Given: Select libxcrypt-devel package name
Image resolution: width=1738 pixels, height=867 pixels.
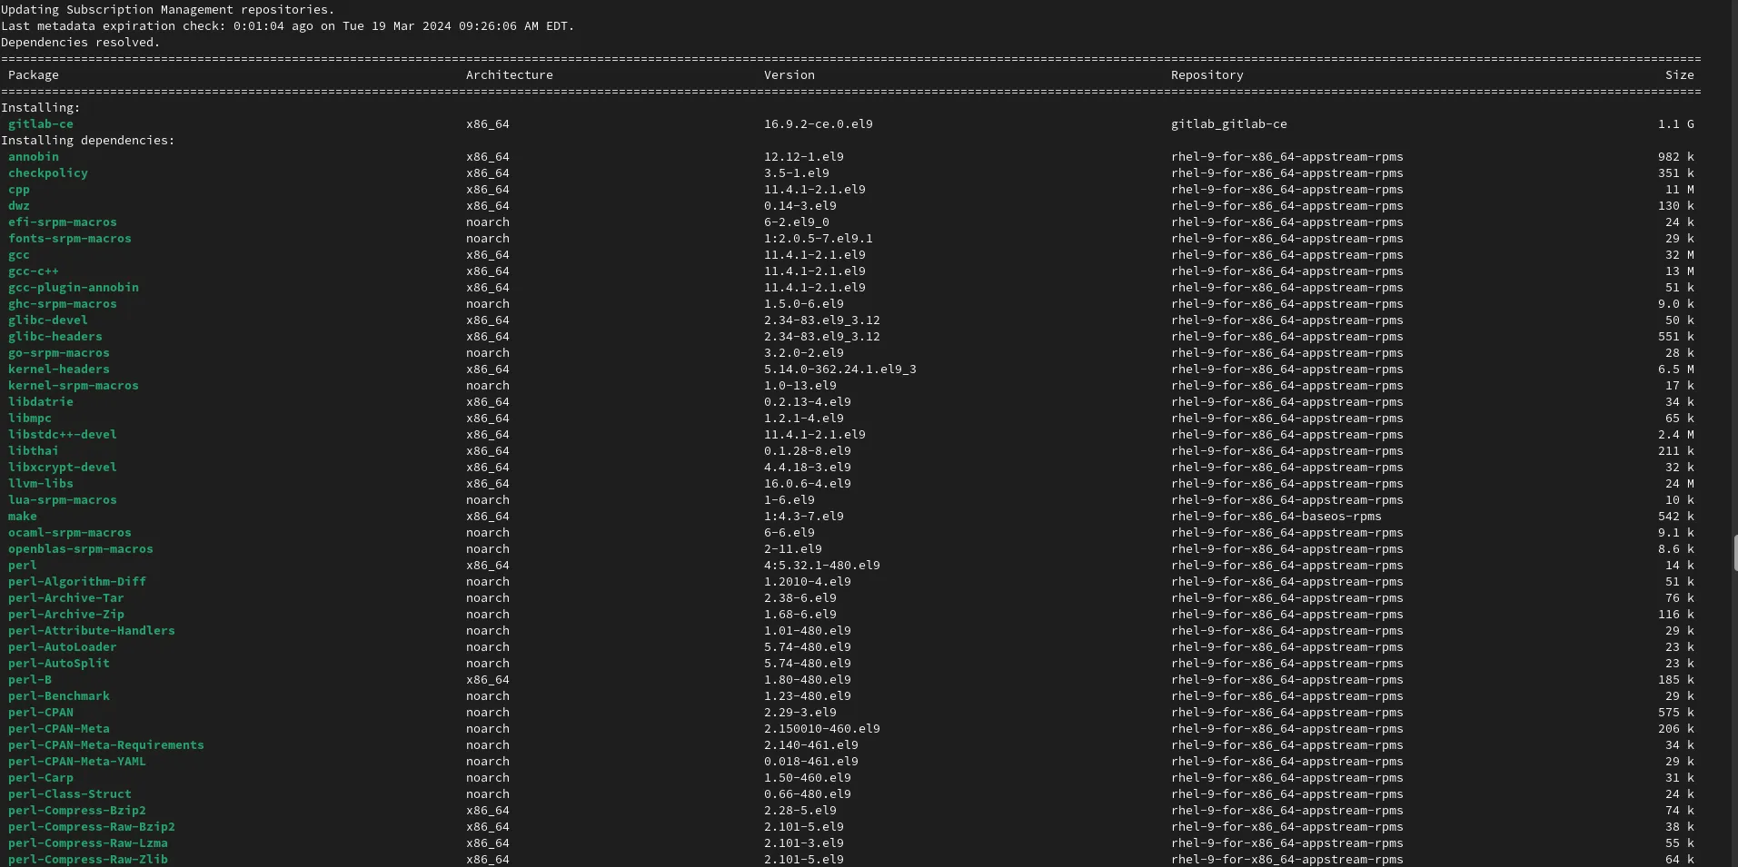Looking at the screenshot, I should [63, 468].
